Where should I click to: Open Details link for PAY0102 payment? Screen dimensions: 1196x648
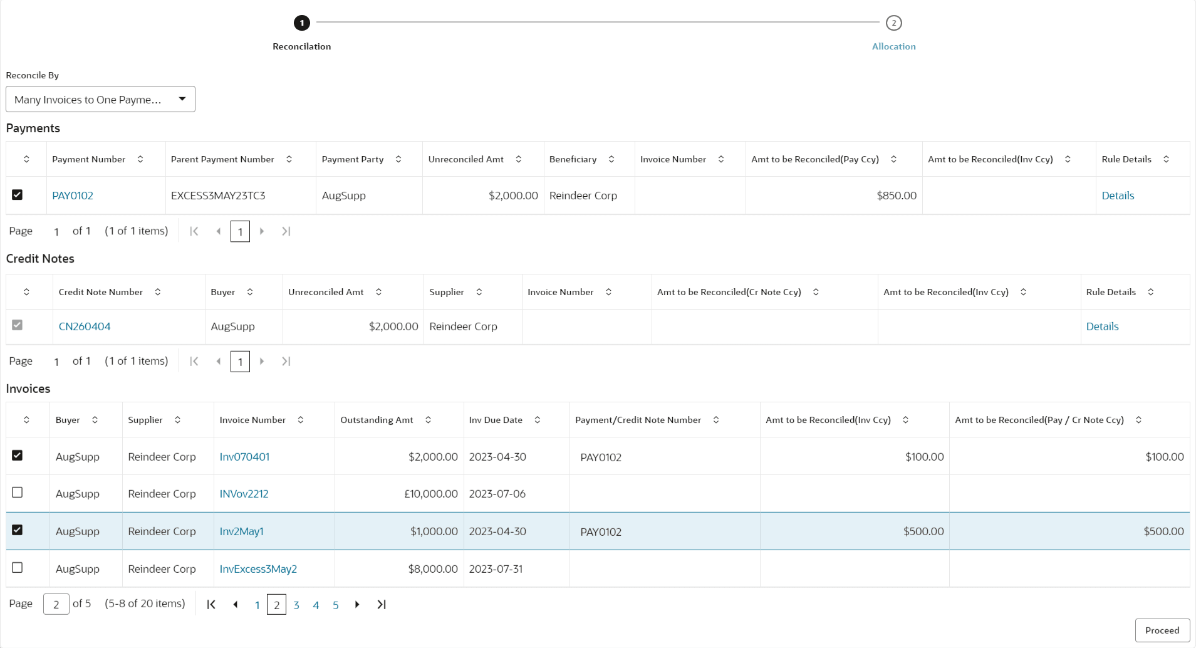pos(1118,196)
